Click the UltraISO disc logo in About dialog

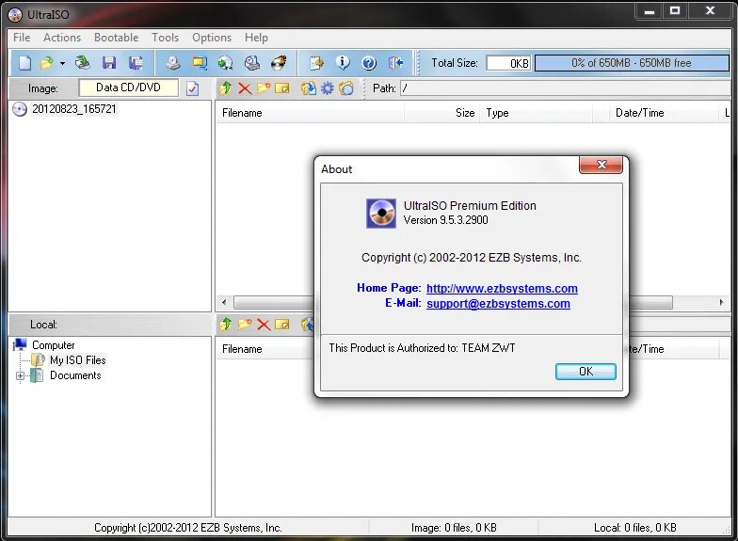pyautogui.click(x=380, y=213)
